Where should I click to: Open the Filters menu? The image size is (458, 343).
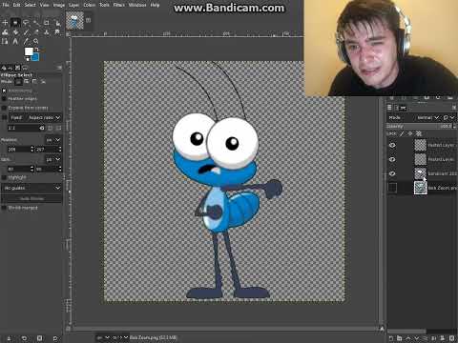pos(118,5)
